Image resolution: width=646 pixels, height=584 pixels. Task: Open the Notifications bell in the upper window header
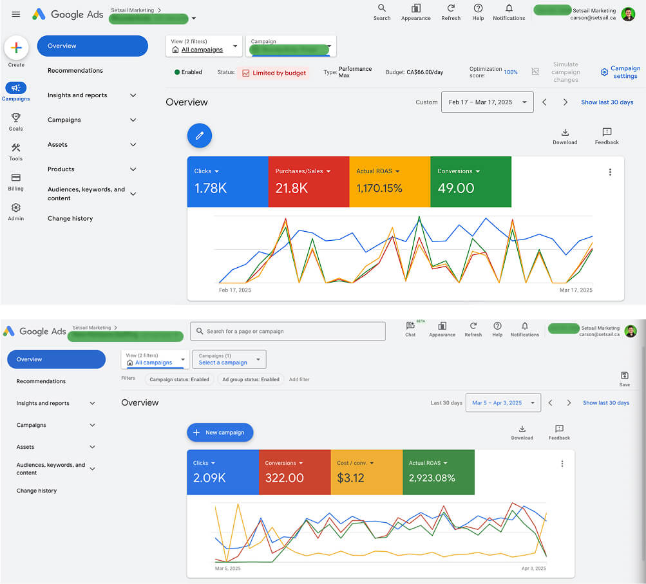point(509,8)
